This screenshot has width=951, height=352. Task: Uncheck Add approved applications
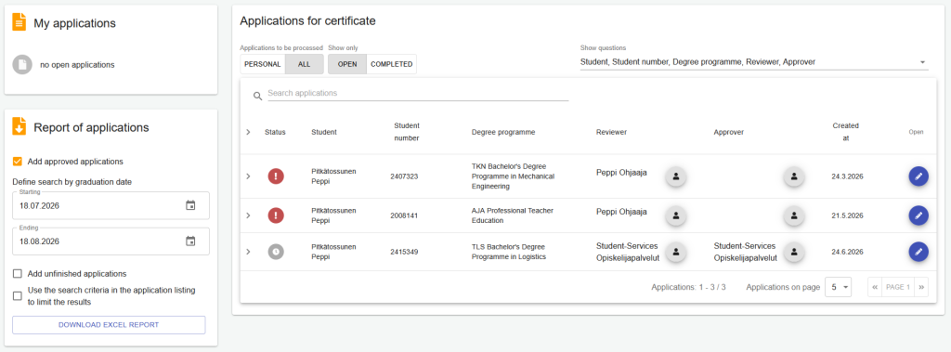[18, 162]
